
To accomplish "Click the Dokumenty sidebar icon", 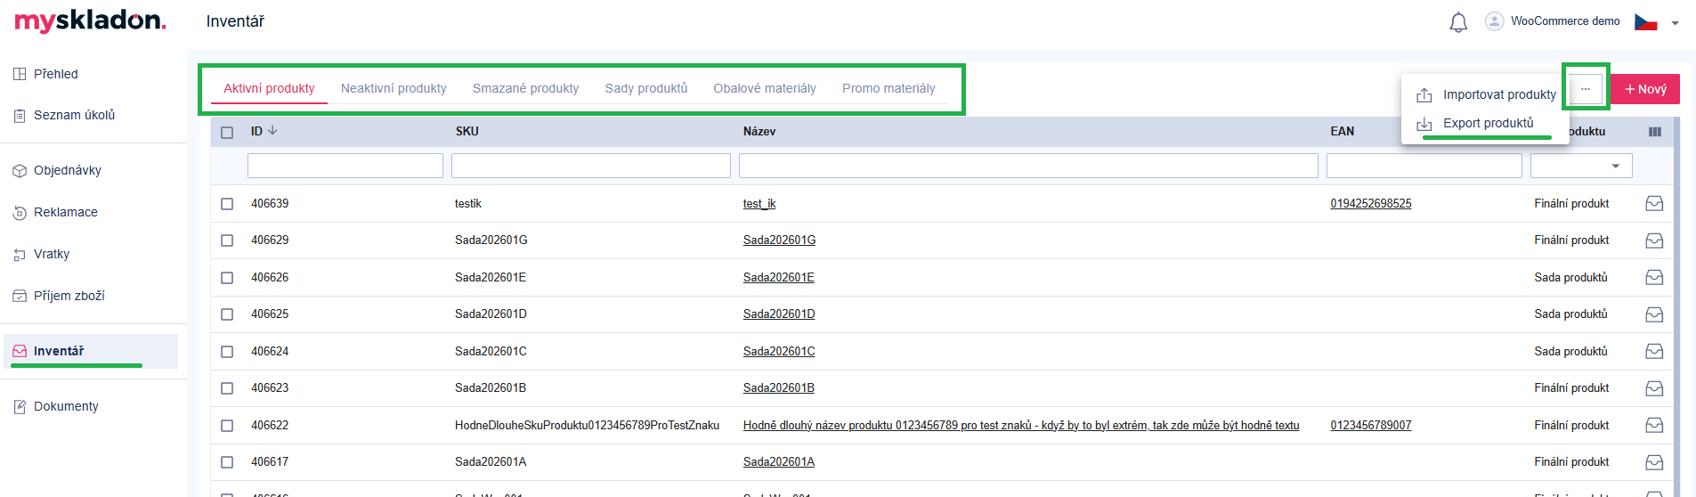I will (20, 406).
